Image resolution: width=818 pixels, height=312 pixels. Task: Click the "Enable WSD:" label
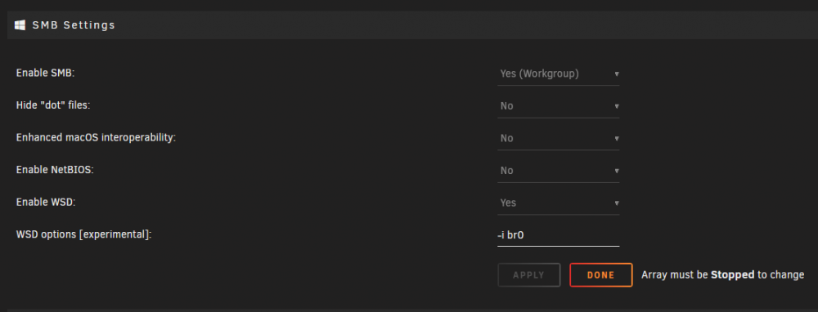46,202
